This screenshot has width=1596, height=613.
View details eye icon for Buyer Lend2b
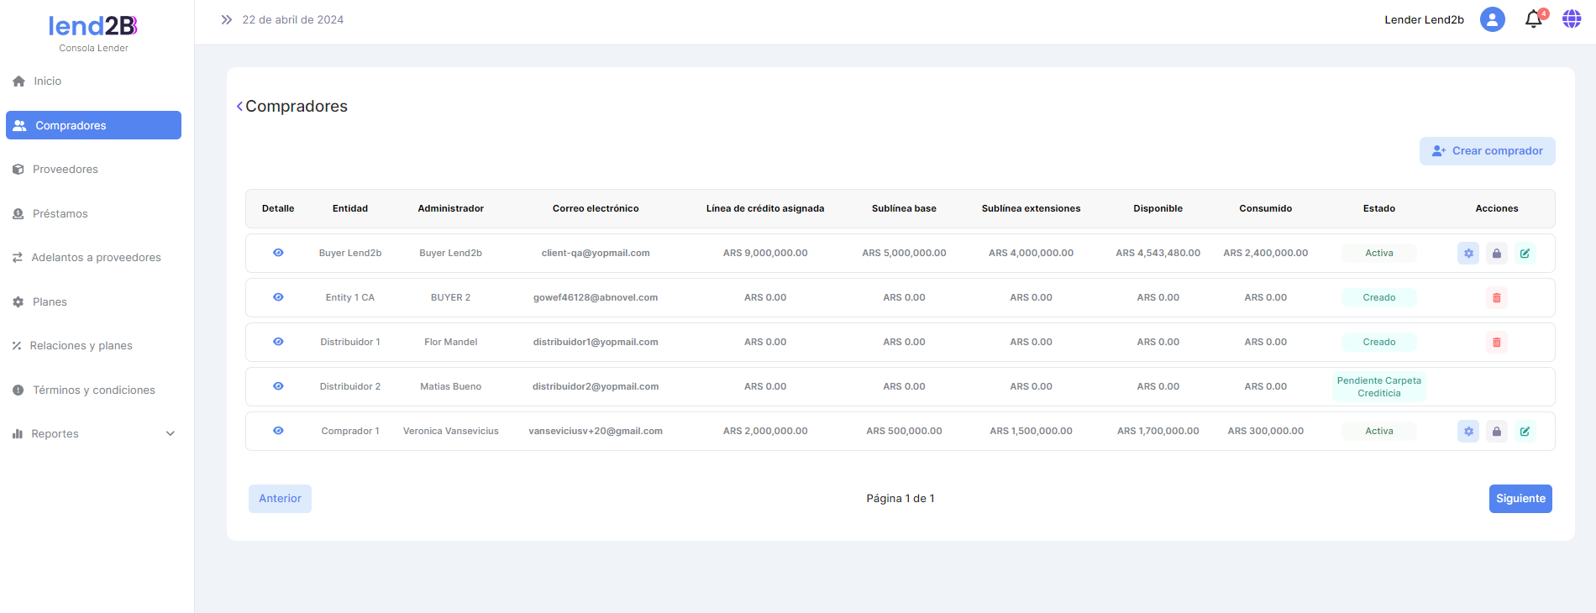(278, 253)
